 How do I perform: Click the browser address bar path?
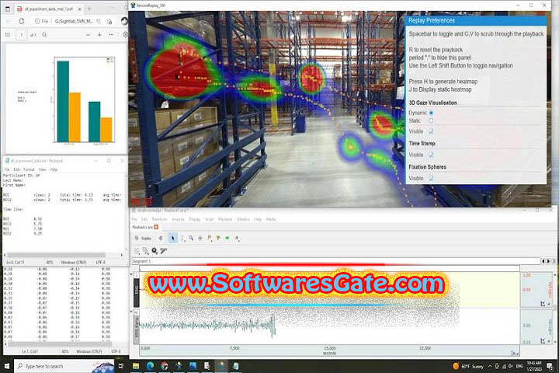pos(74,22)
